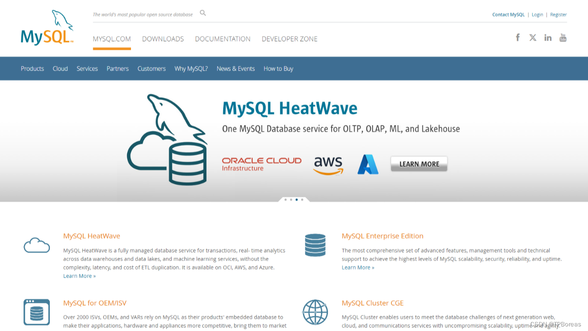Click the AWS logo in banner
Viewport: 588px width, 331px height.
click(328, 165)
